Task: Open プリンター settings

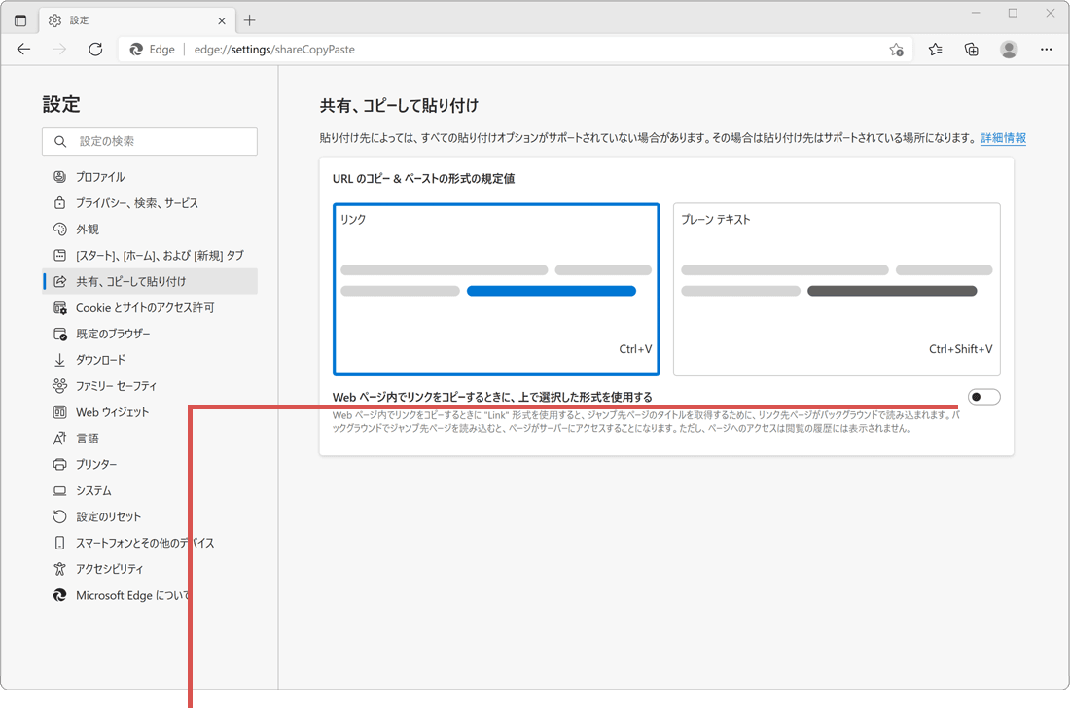Action: click(x=150, y=464)
